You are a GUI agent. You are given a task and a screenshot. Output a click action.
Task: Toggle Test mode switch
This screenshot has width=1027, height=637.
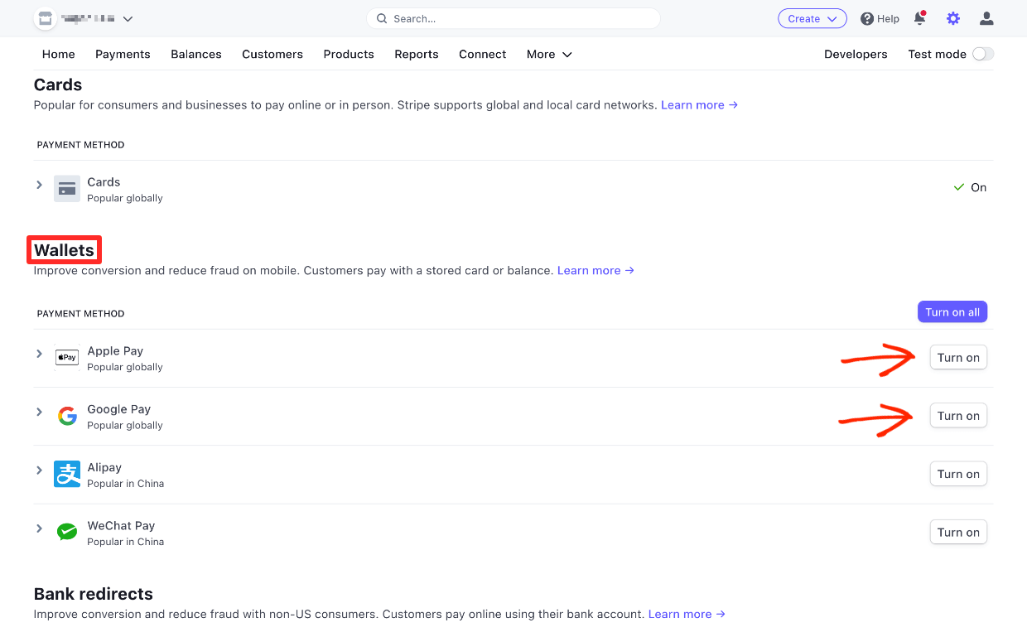[x=983, y=54]
